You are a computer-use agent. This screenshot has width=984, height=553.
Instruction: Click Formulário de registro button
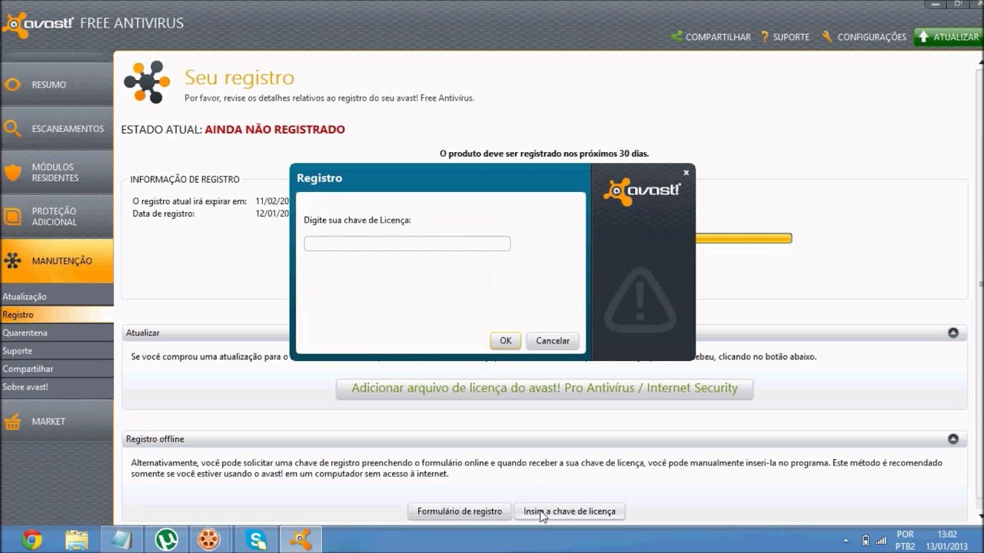460,512
